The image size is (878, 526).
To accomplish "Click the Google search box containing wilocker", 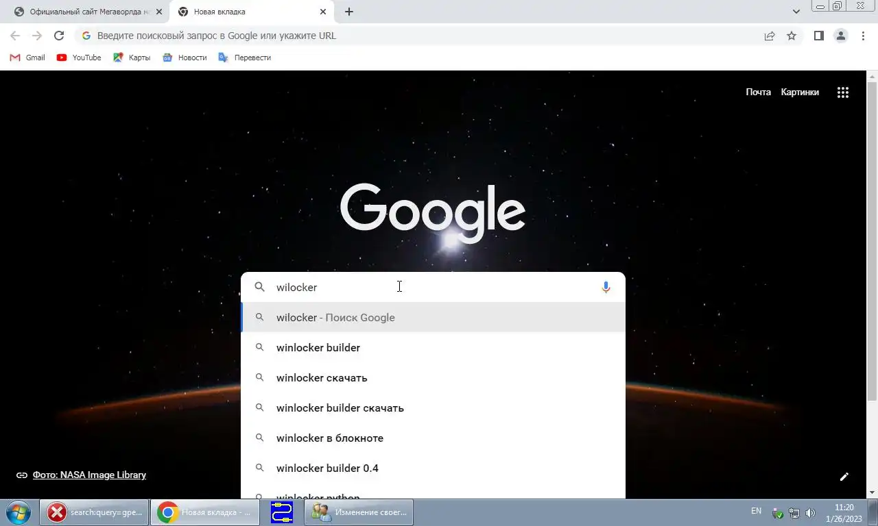I will (x=433, y=287).
